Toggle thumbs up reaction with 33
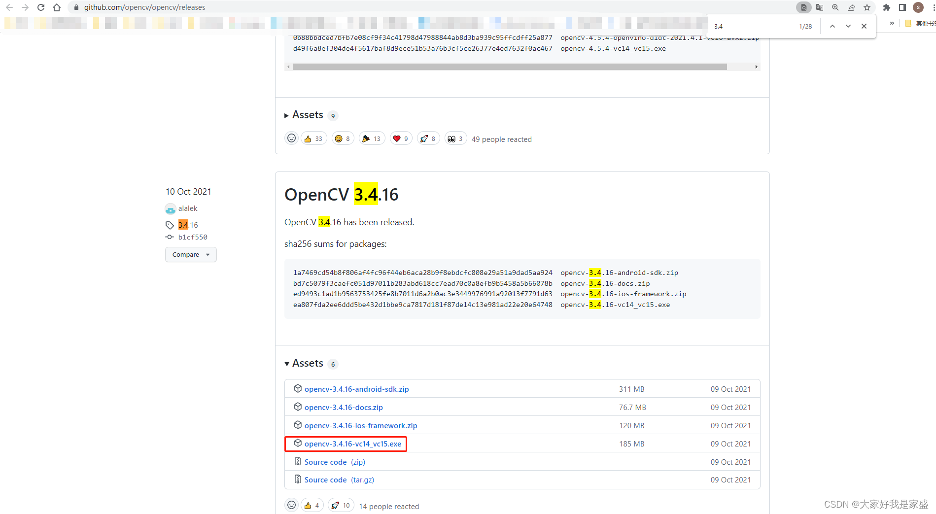Image resolution: width=936 pixels, height=514 pixels. 313,138
